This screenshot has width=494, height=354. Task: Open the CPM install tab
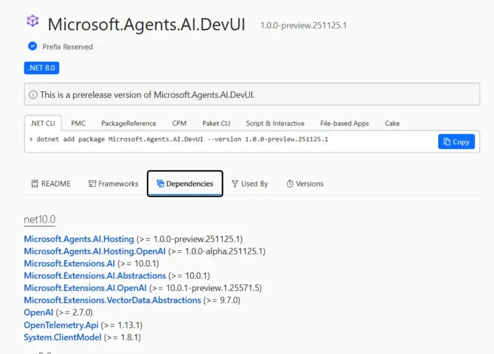click(x=179, y=123)
